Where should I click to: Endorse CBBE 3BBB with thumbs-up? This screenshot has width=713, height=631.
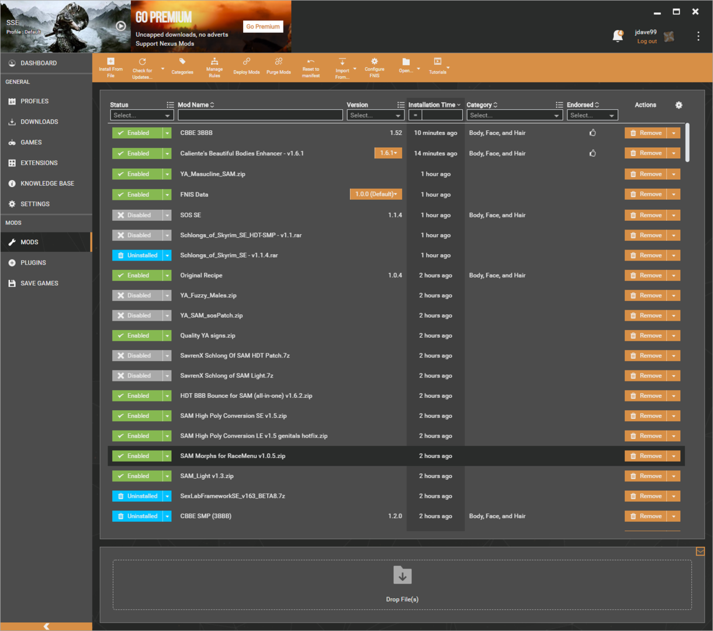[593, 133]
